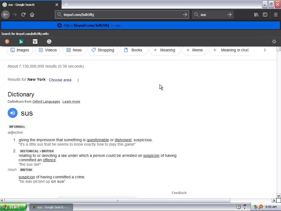The height and width of the screenshot is (211, 281).
Task: Search with the Bing engine icon
Action: 21,42
